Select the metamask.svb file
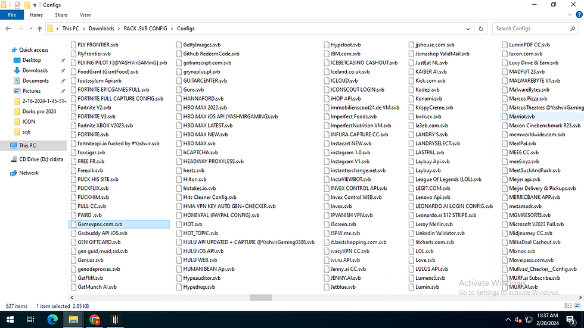The height and width of the screenshot is (328, 584). (522, 207)
